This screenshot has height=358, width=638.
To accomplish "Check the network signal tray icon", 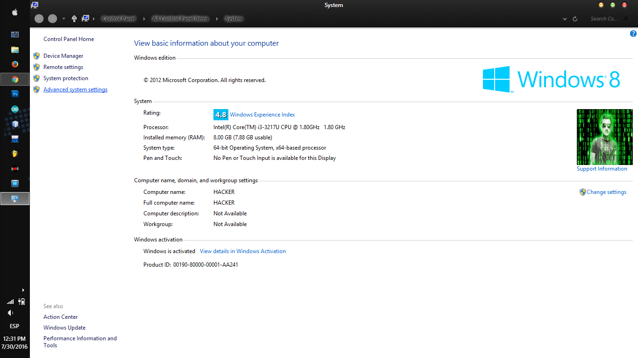I will (10, 302).
